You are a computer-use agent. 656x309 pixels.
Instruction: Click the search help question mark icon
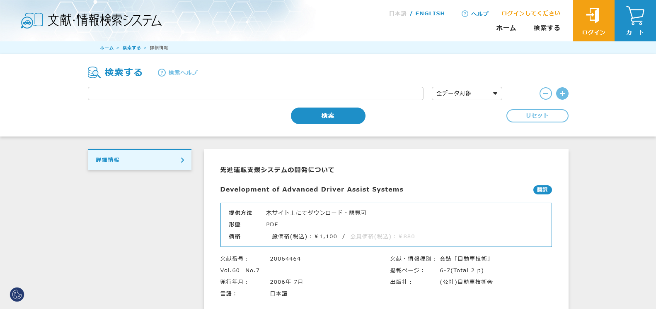point(162,73)
